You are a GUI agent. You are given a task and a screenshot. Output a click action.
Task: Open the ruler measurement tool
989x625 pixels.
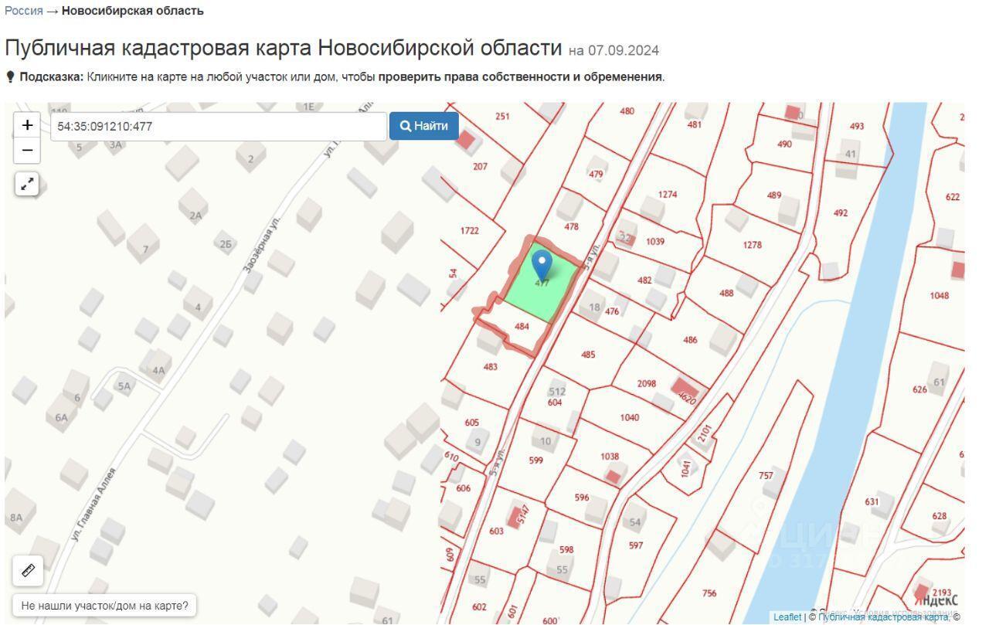coord(28,571)
